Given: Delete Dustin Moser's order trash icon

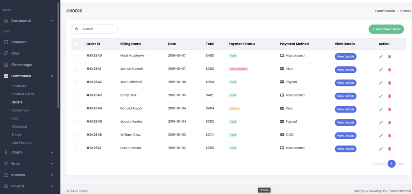Looking at the screenshot, I should tap(389, 149).
